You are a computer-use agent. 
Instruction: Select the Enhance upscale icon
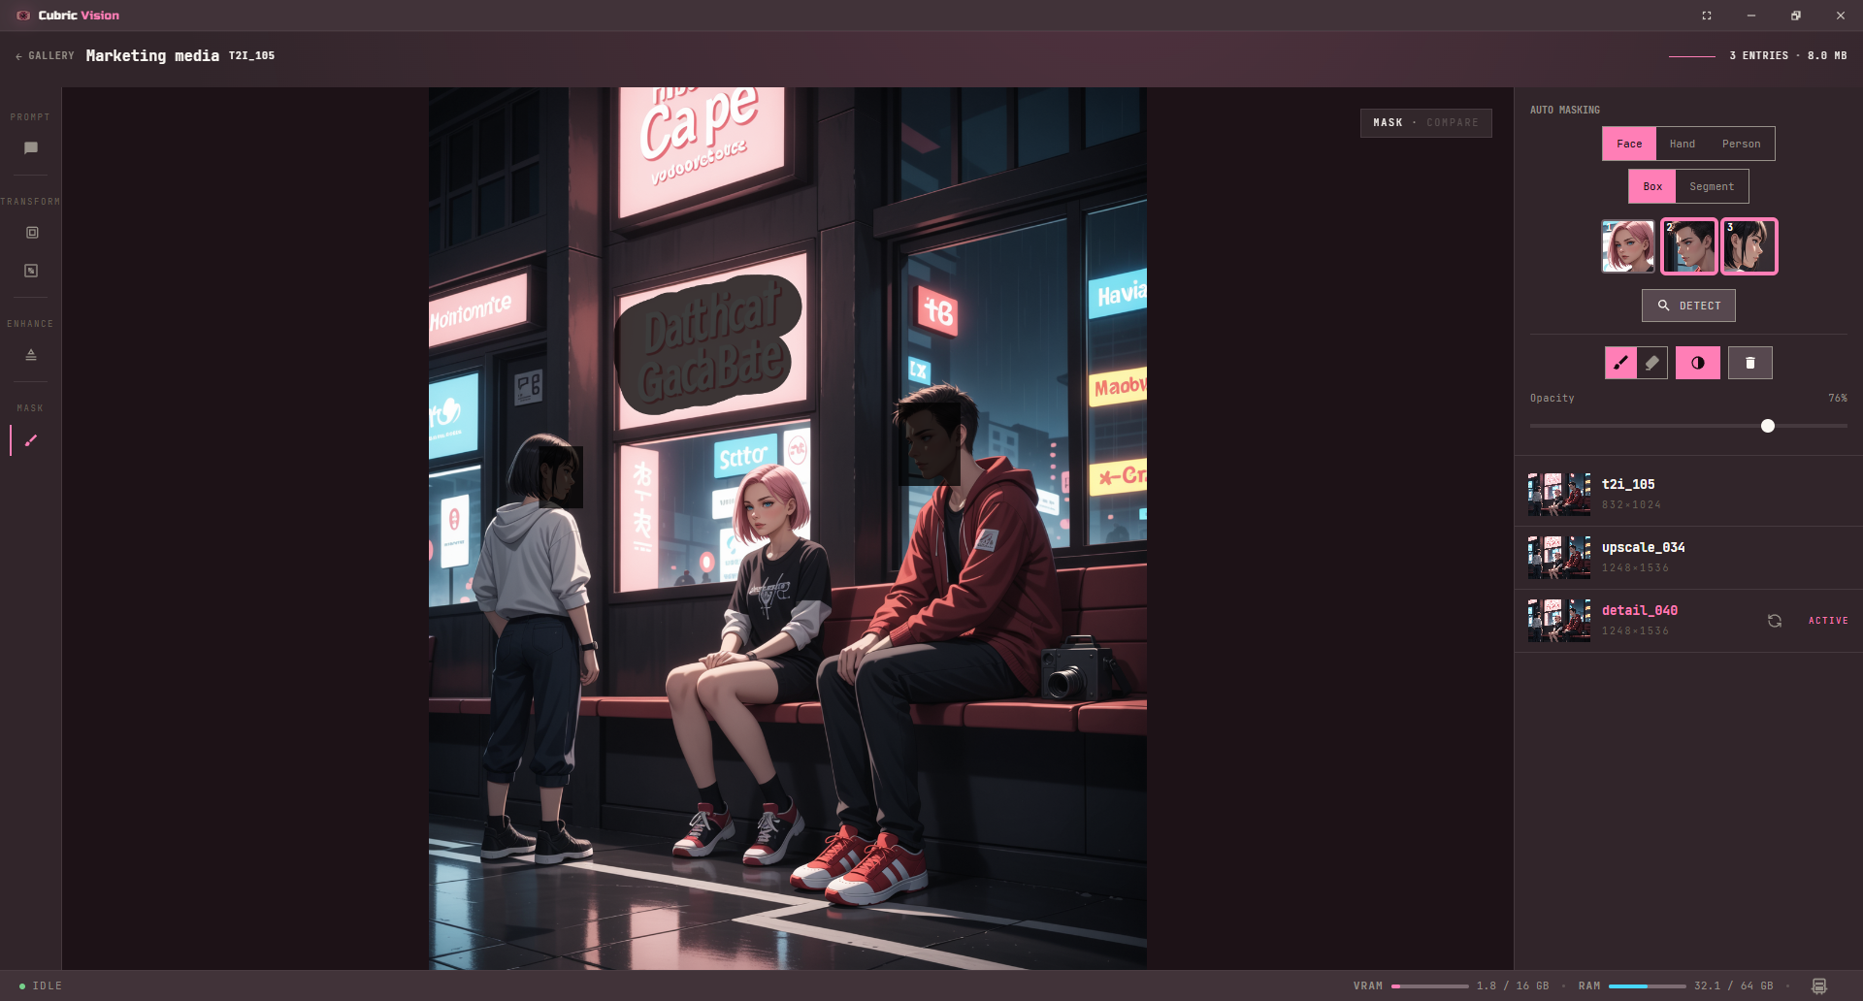coord(31,355)
